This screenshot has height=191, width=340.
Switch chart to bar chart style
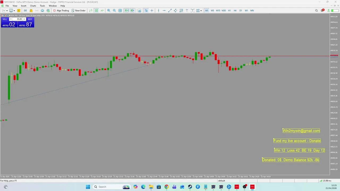pos(91,11)
